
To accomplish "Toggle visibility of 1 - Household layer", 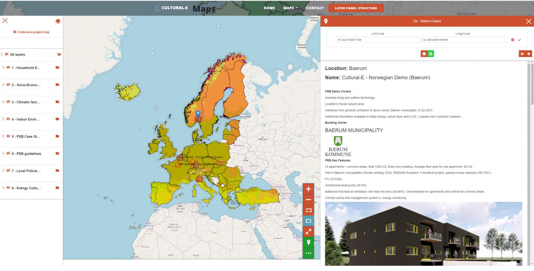I will pyautogui.click(x=8, y=68).
